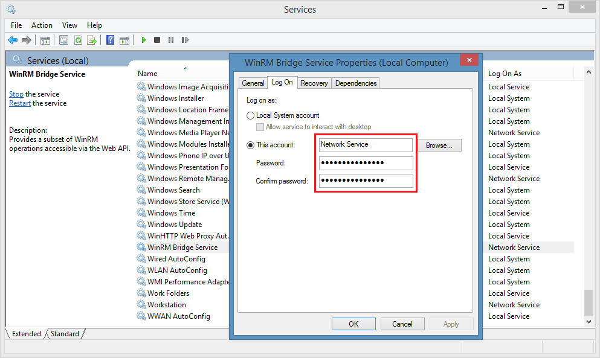Switch to the General tab
600x358 pixels.
[x=253, y=83]
